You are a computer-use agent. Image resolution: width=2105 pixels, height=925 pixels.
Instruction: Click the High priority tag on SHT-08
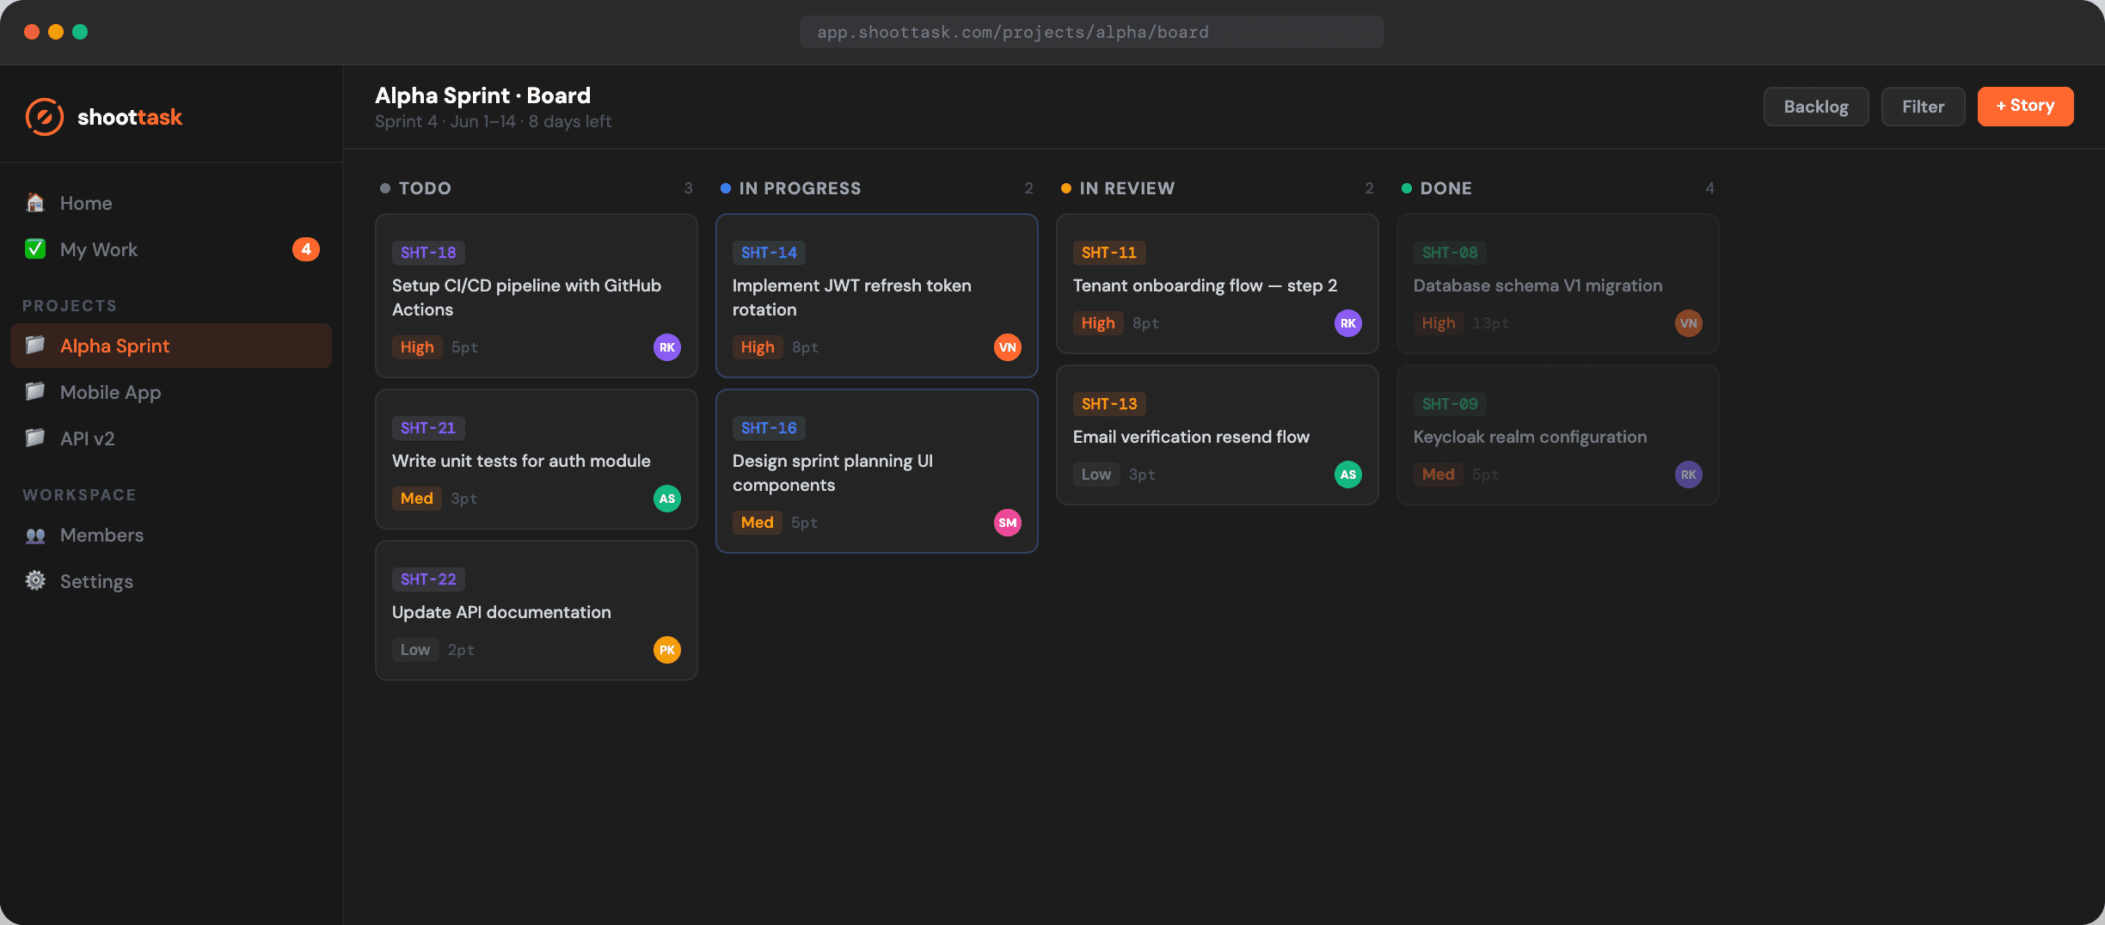1438,323
